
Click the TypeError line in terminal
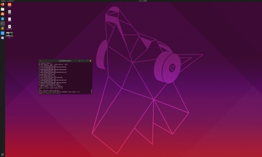click(x=51, y=88)
